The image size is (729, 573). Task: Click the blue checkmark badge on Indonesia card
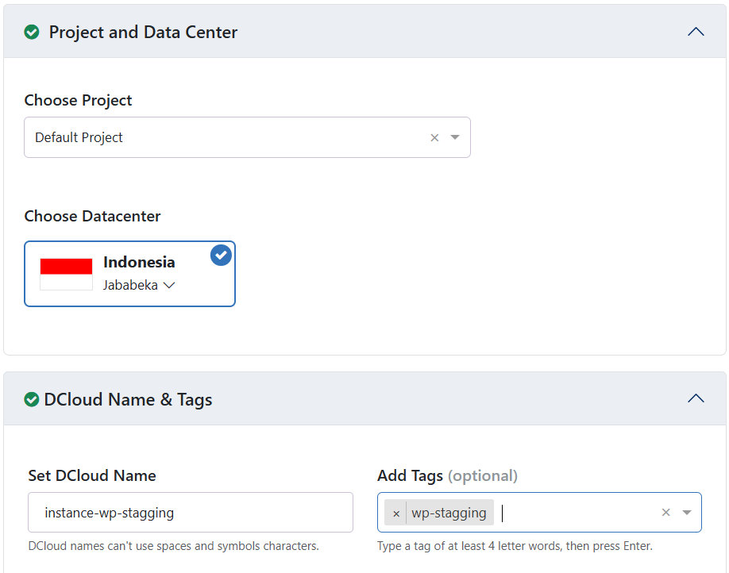[221, 256]
